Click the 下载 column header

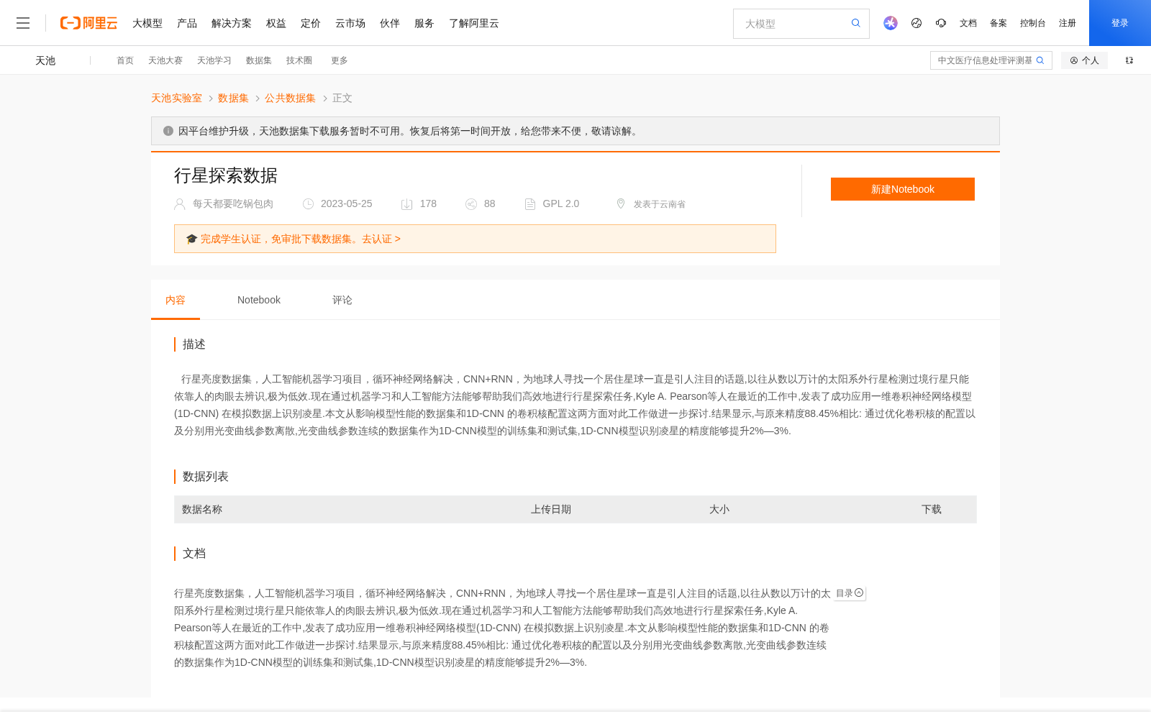click(x=932, y=509)
